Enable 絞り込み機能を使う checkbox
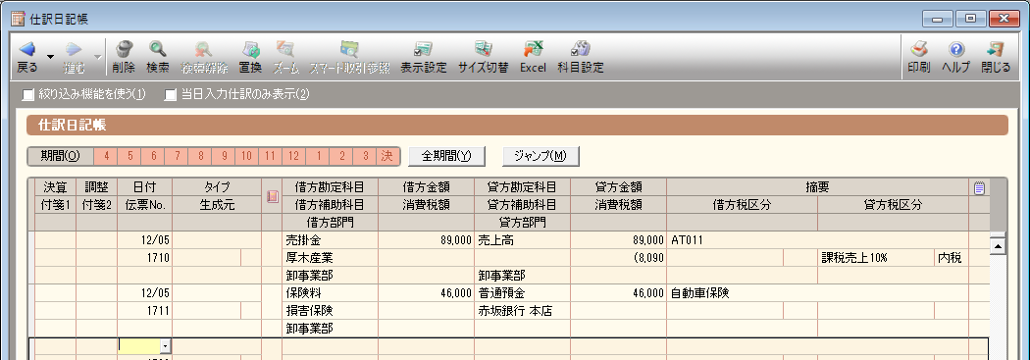Viewport: 1030px width, 360px height. (x=27, y=95)
